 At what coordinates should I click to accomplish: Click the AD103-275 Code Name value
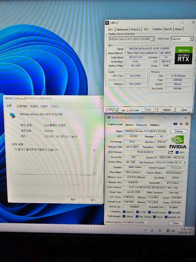click(x=136, y=57)
